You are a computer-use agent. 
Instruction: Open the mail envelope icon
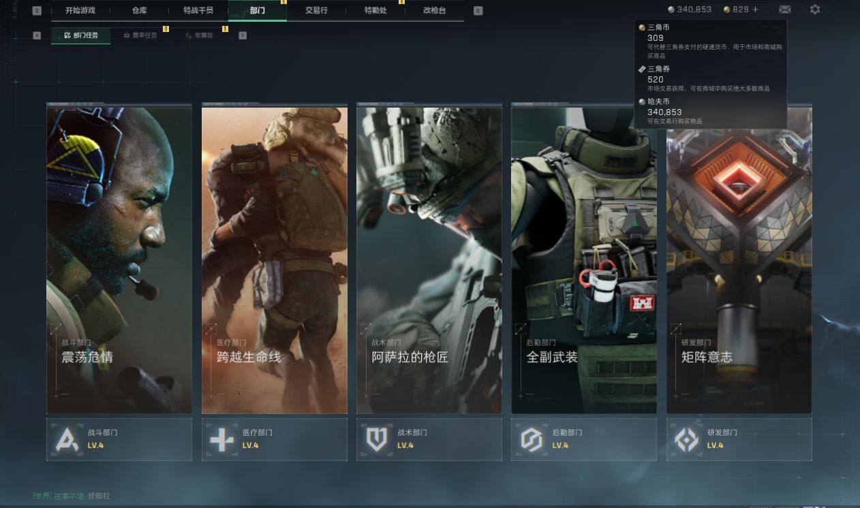coord(785,10)
